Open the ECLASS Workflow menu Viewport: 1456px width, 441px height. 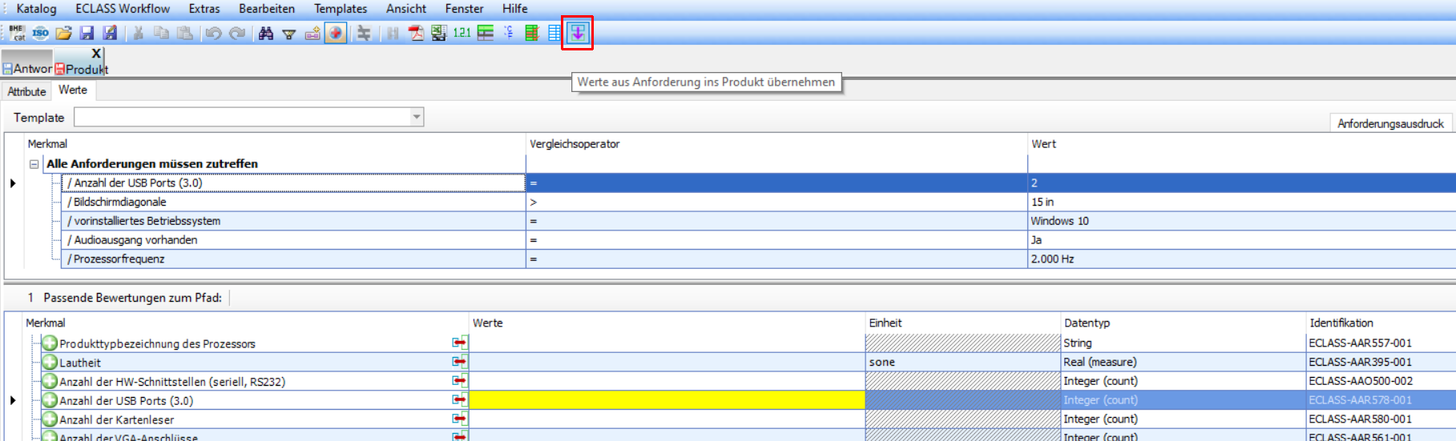(123, 9)
